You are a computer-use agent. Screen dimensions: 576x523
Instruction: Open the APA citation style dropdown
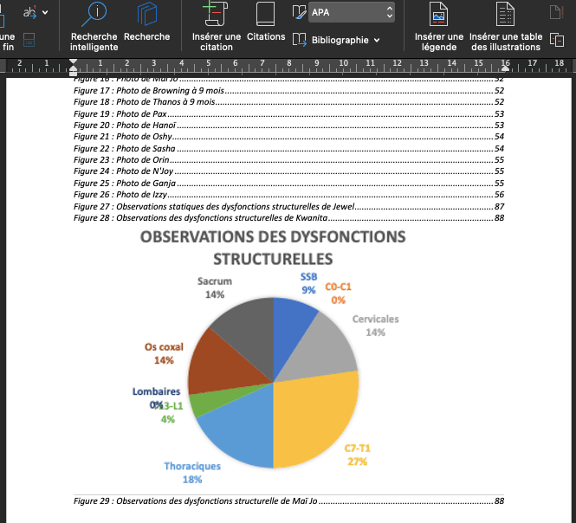[352, 12]
